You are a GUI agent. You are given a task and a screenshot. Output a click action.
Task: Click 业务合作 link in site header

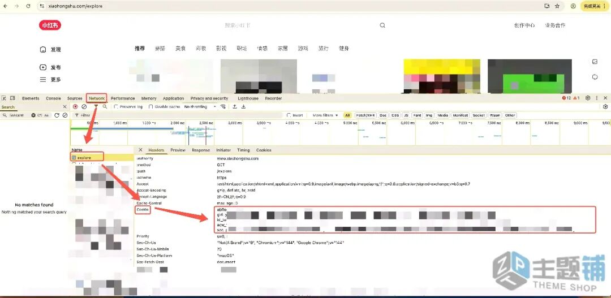pyautogui.click(x=556, y=25)
